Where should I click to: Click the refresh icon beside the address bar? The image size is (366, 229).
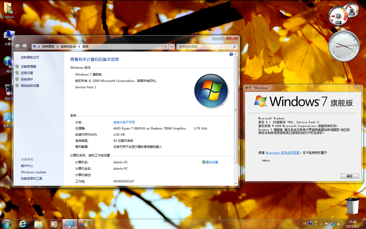[171, 47]
